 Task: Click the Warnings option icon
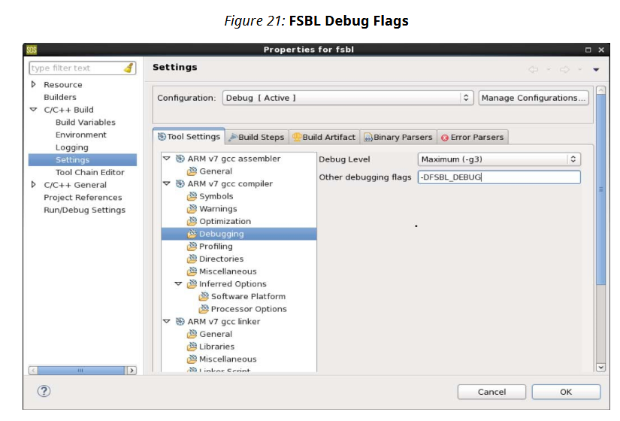tap(192, 208)
